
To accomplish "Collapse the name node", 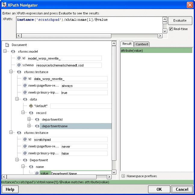I will [x=23, y=166].
